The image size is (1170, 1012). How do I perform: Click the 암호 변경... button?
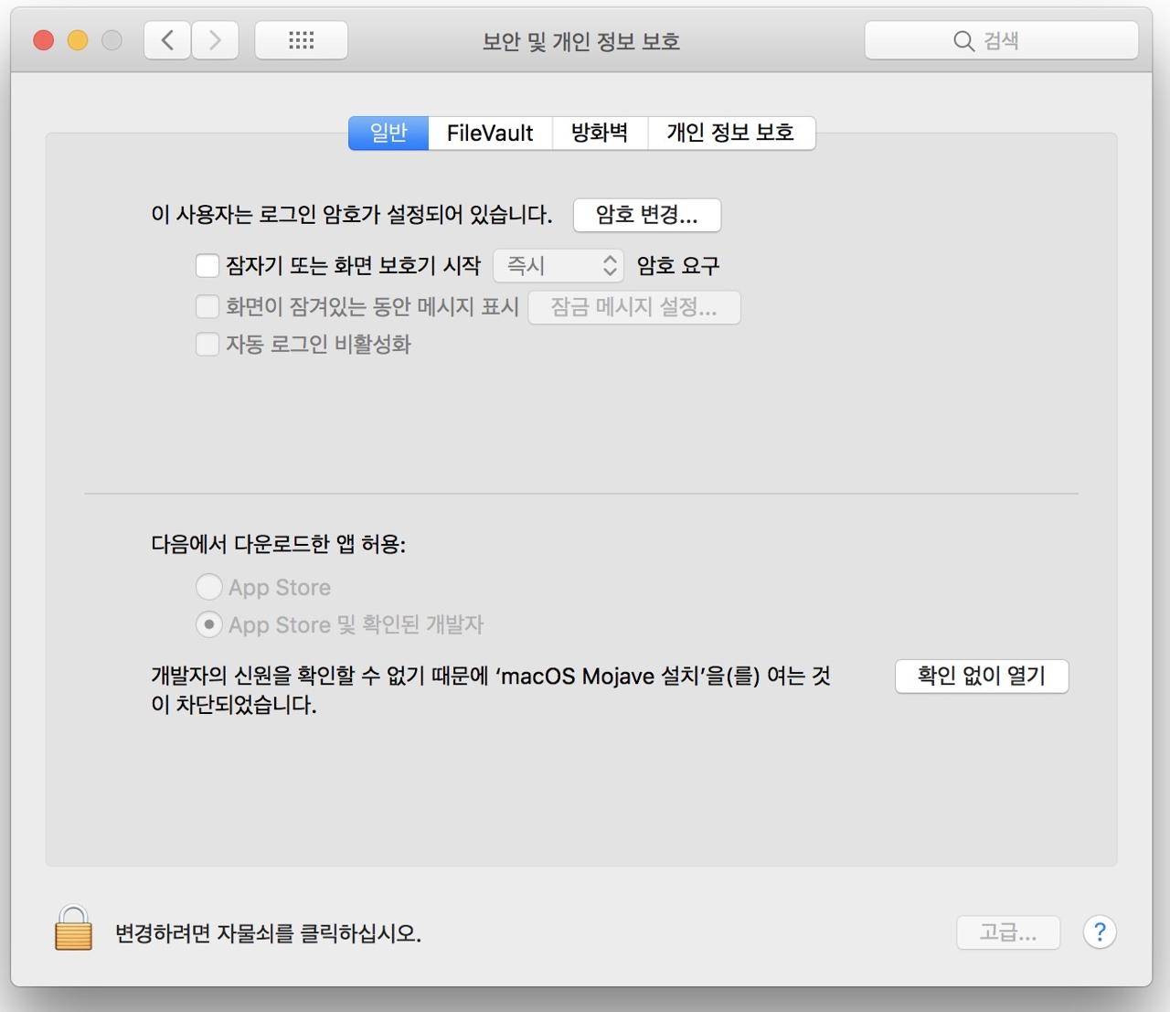tap(647, 215)
